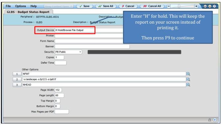Image resolution: width=221 pixels, height=125 pixels.
Task: Click into the Printer field
Action: click(89, 36)
